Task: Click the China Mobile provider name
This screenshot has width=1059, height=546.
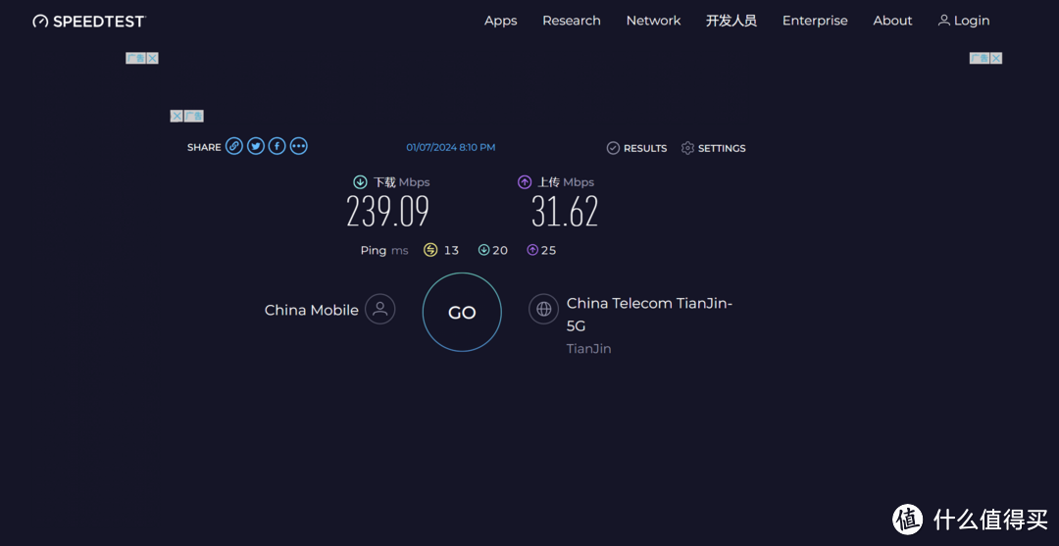Action: 312,311
